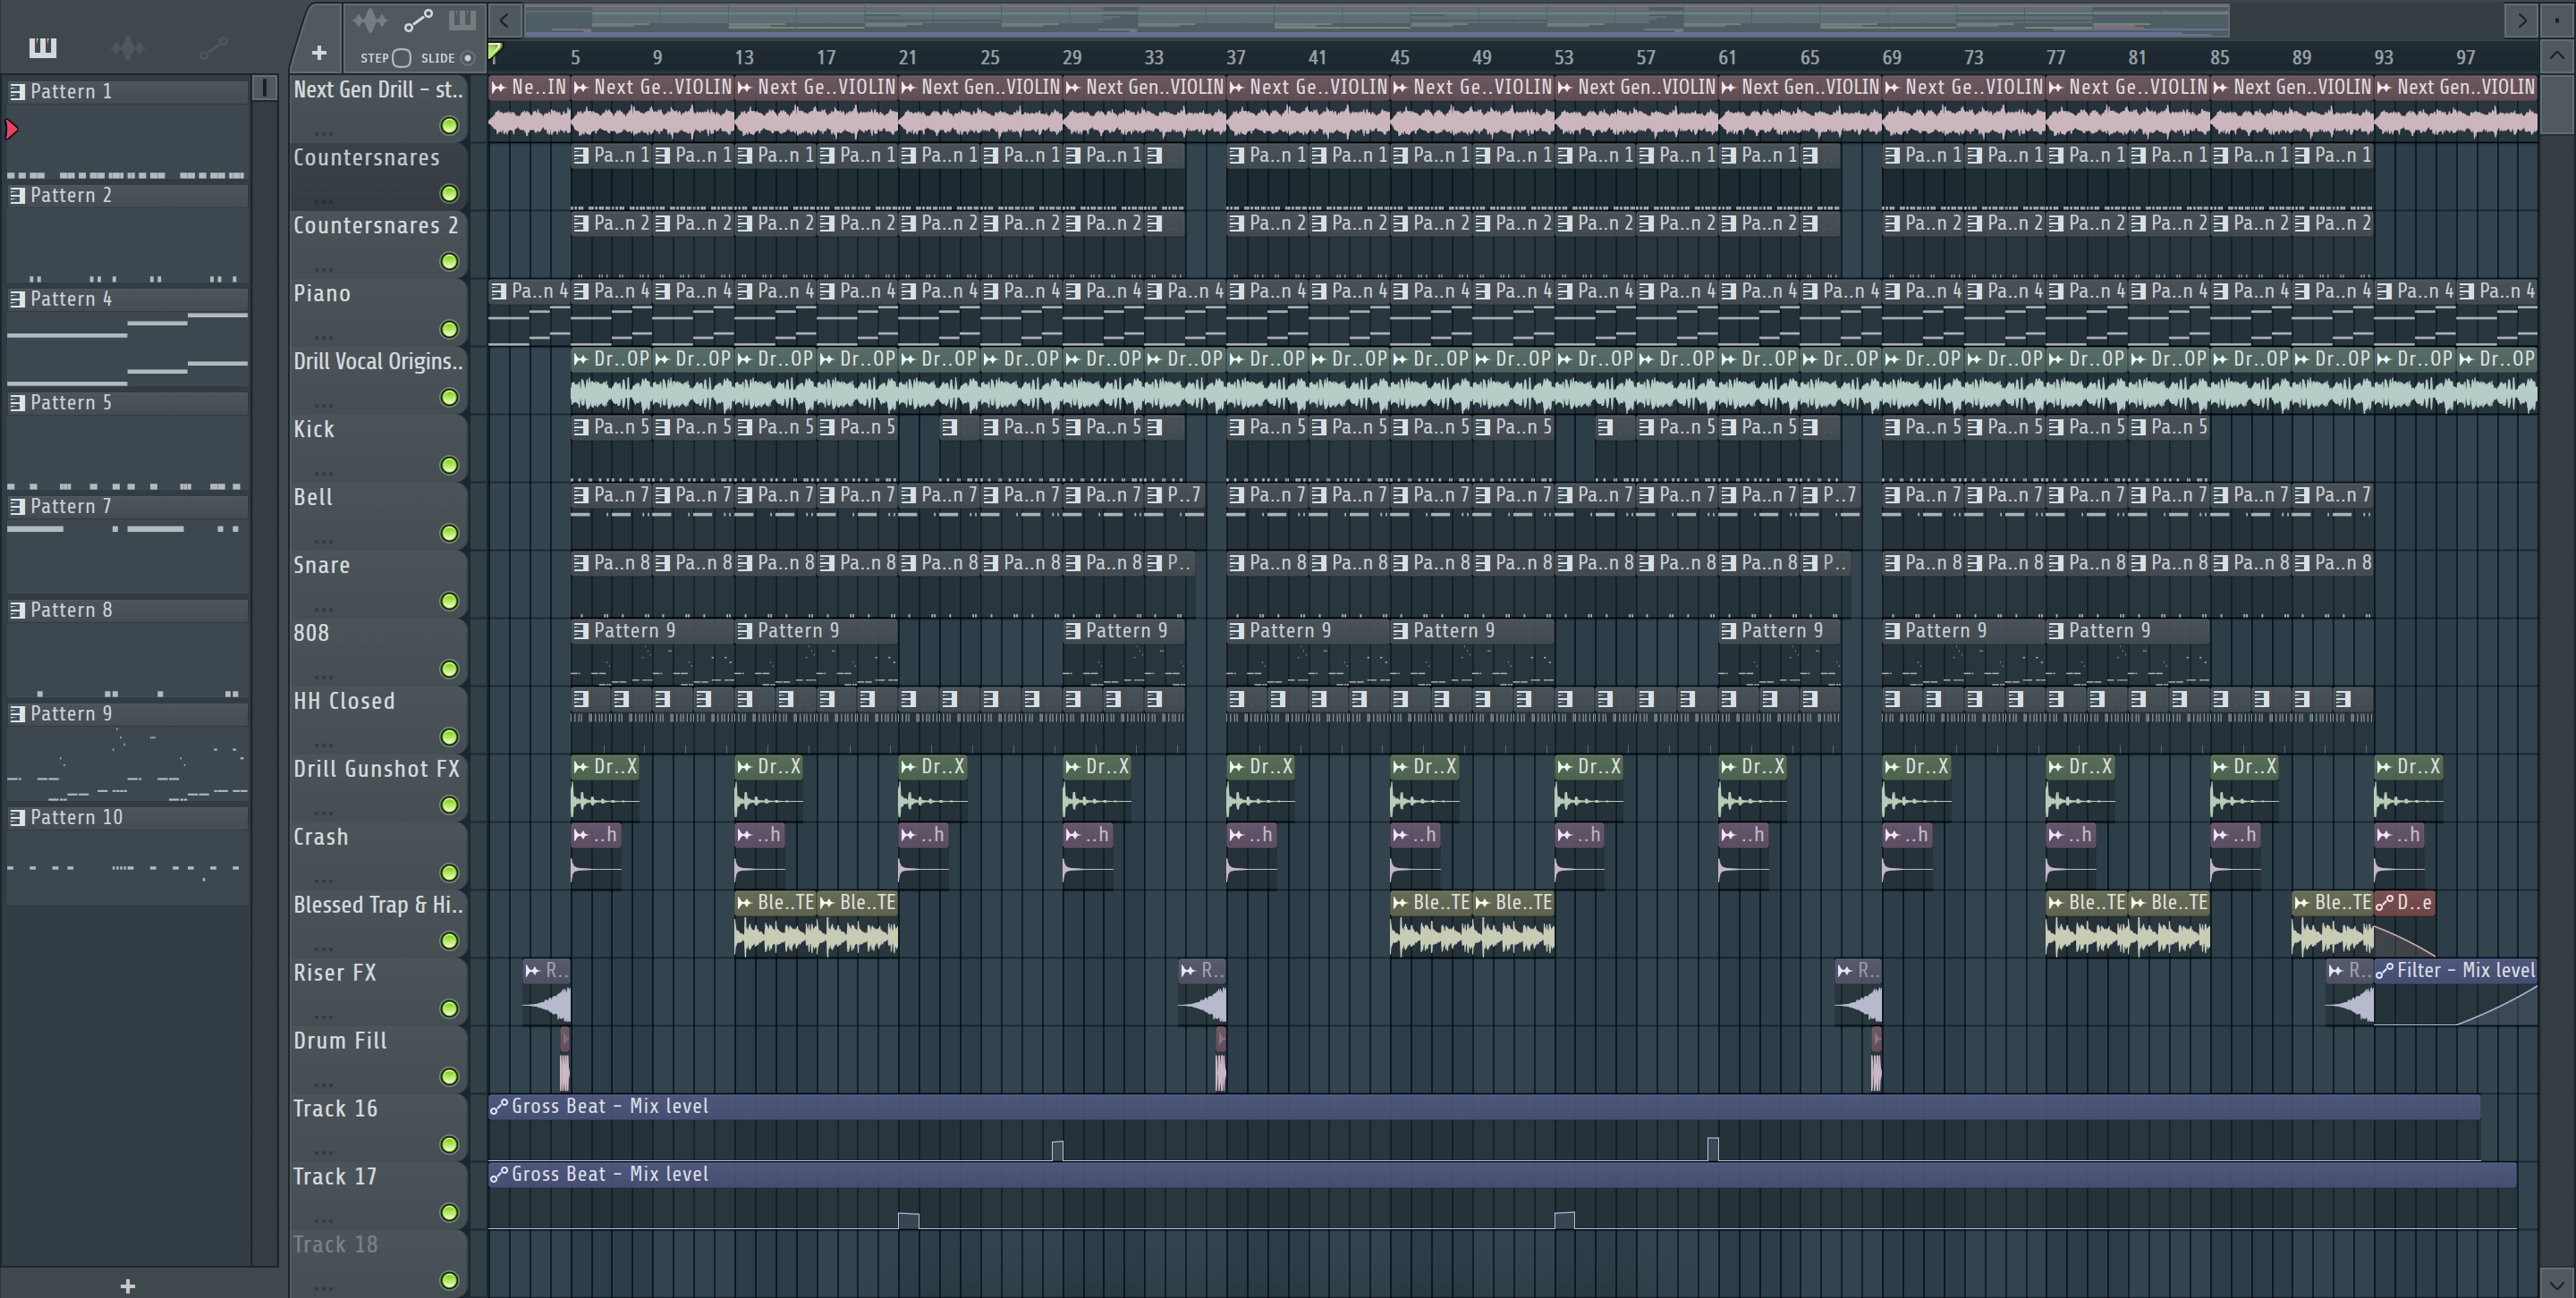Add a new playlist track with plus button

pos(319,53)
